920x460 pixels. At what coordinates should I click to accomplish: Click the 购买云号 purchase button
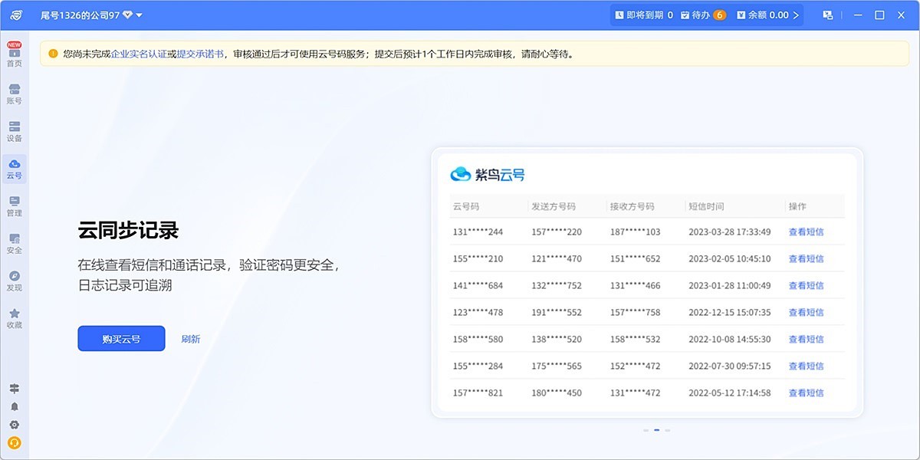click(120, 338)
